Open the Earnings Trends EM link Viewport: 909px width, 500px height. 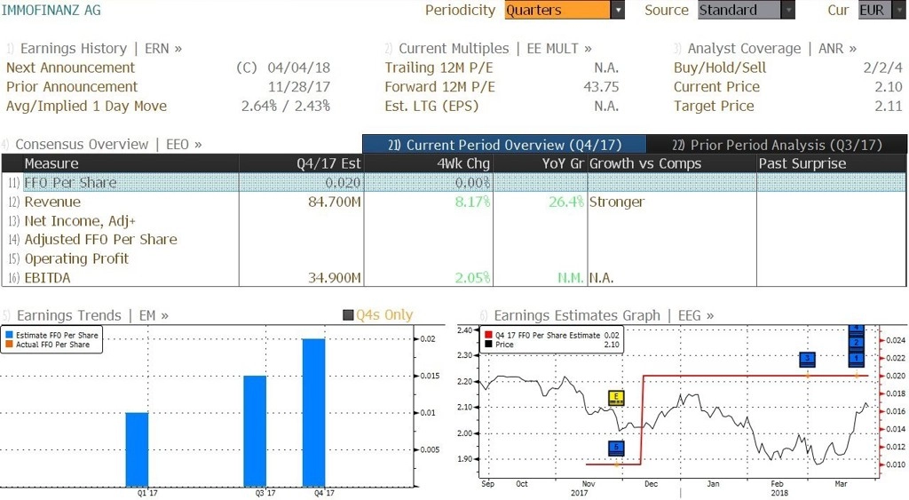click(x=92, y=315)
